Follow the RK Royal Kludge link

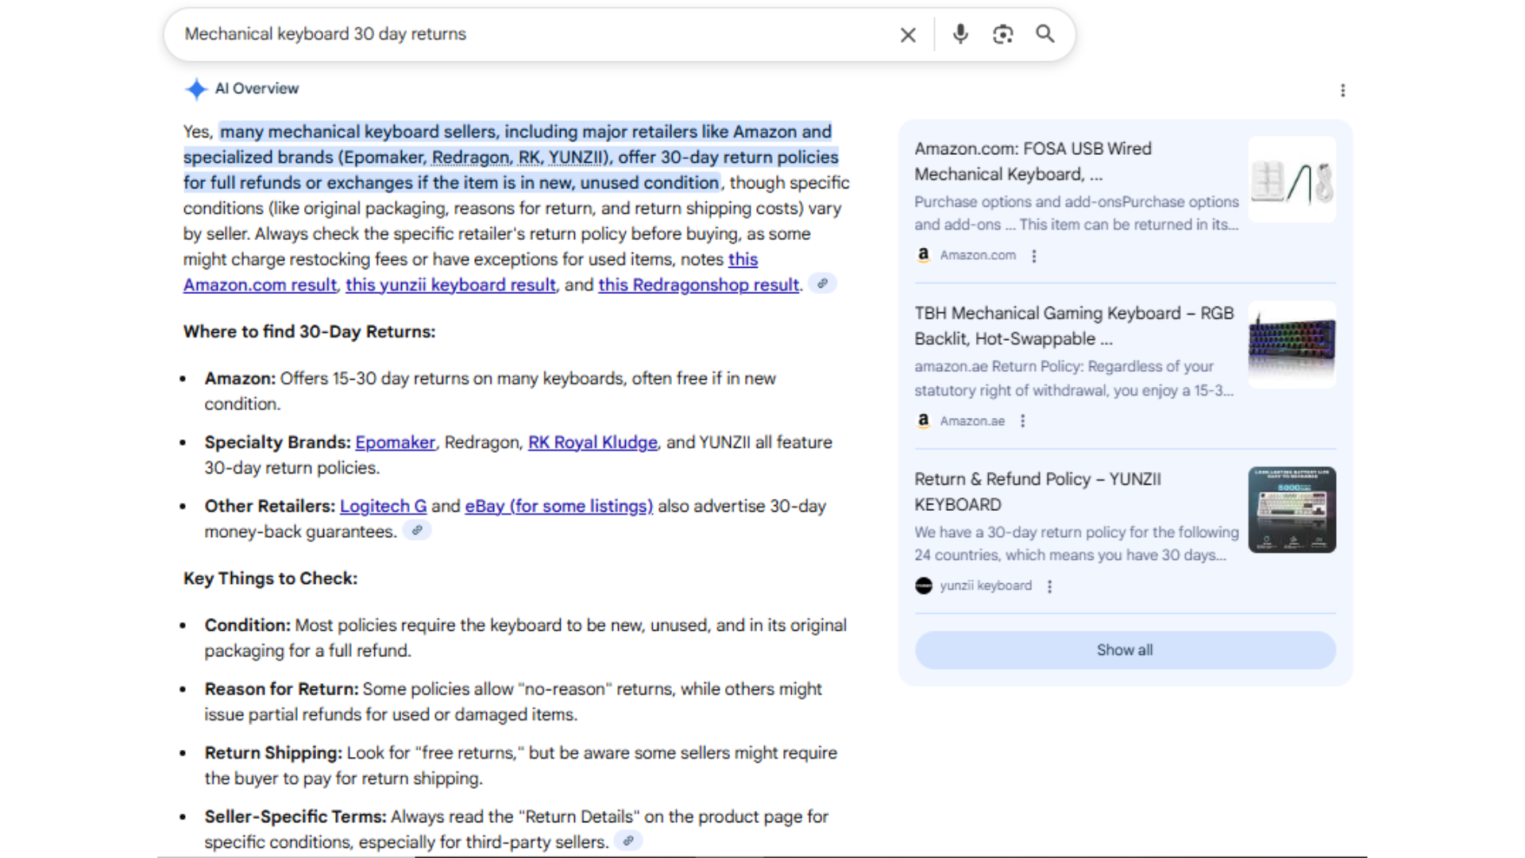coord(593,443)
